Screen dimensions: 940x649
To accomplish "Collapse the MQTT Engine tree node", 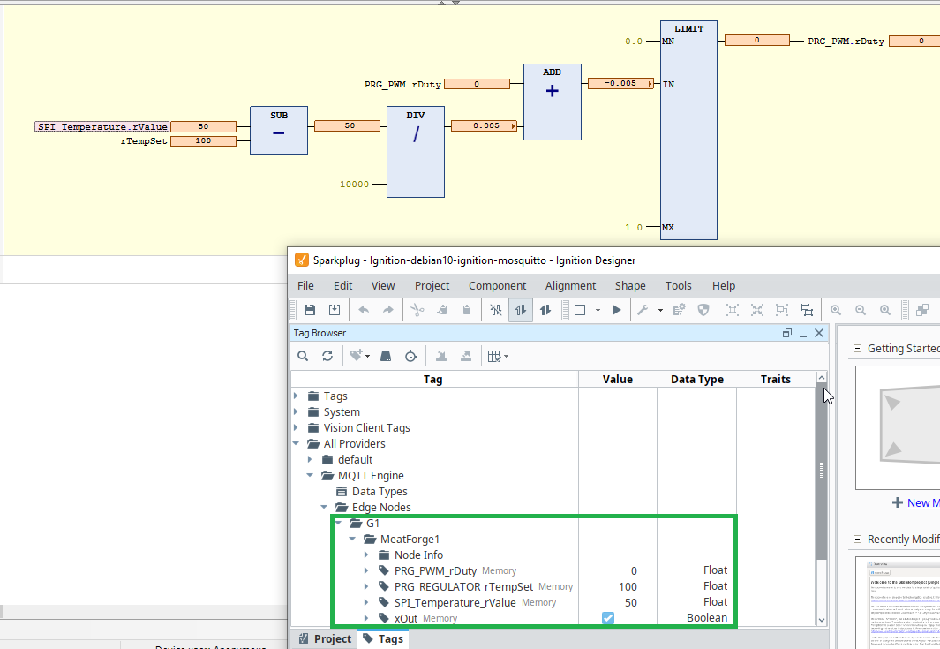I will [310, 476].
